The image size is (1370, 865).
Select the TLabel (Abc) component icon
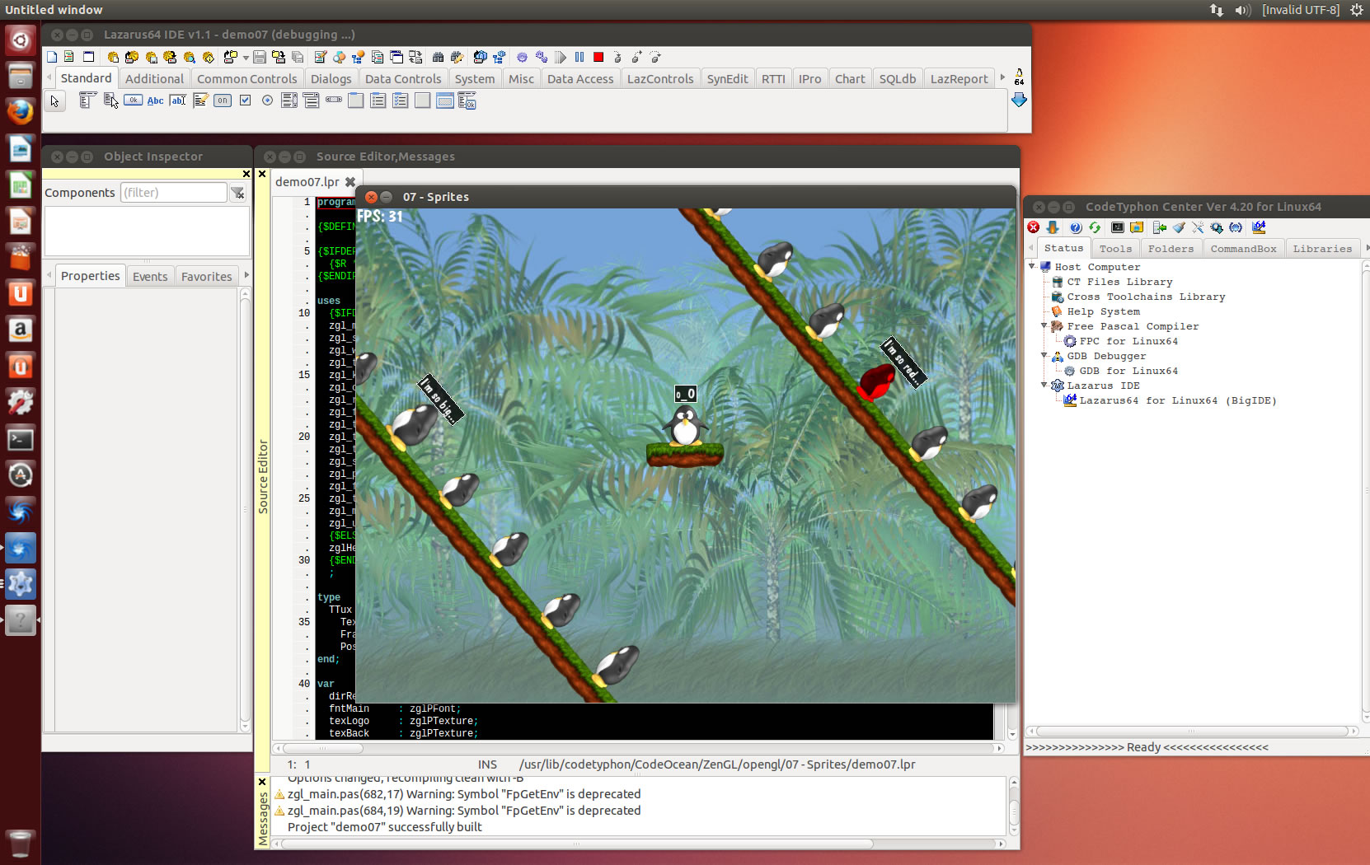pyautogui.click(x=155, y=101)
